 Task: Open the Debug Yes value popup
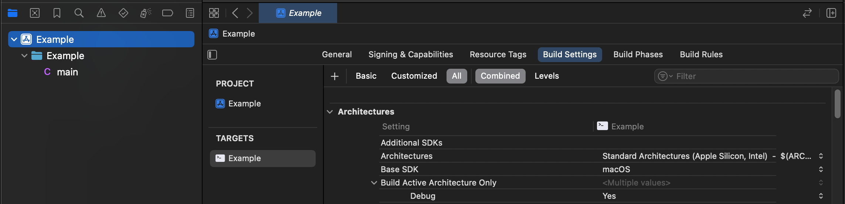821,196
